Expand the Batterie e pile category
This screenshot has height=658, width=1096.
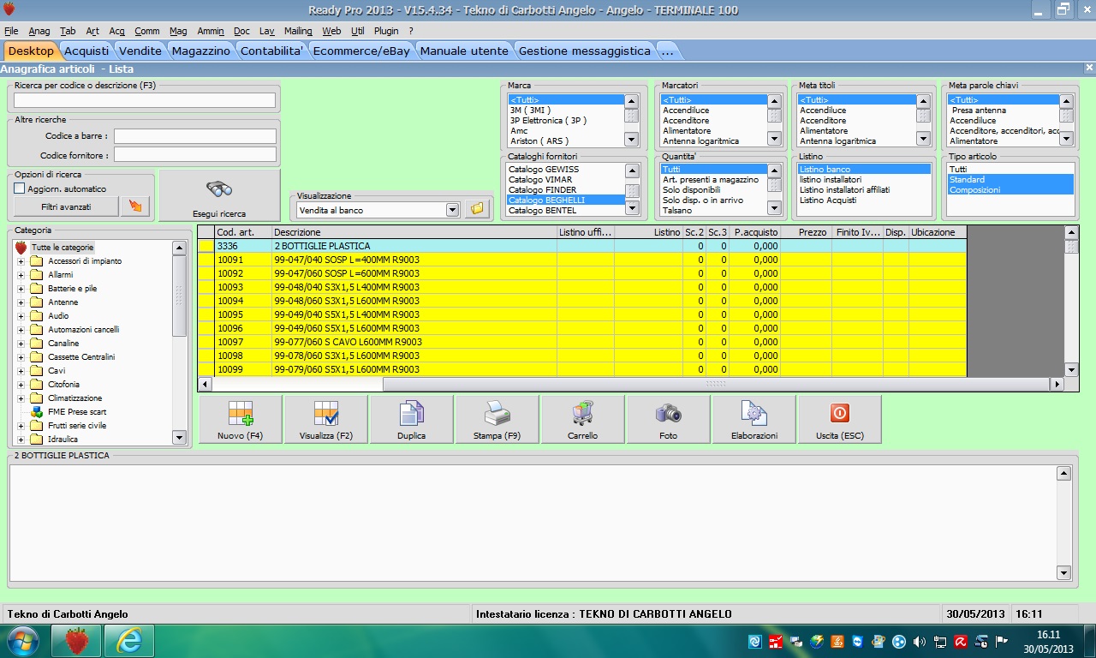point(21,289)
